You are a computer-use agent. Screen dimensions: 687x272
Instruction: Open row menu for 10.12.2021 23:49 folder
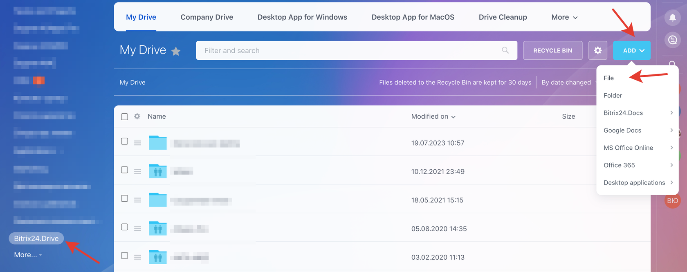pos(137,172)
